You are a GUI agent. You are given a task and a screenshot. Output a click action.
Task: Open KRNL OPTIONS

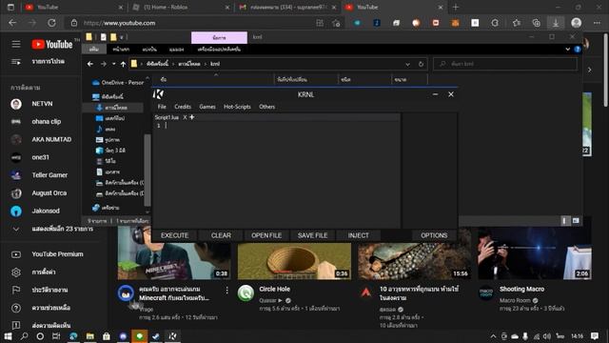(434, 235)
